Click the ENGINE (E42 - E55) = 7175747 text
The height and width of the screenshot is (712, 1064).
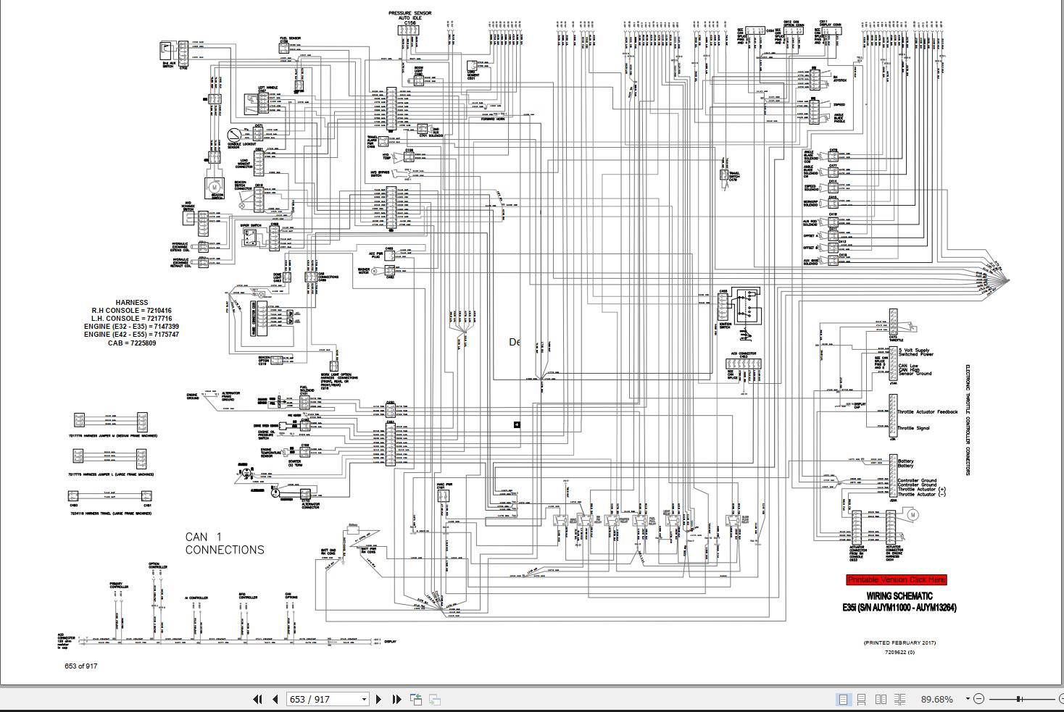click(x=132, y=335)
